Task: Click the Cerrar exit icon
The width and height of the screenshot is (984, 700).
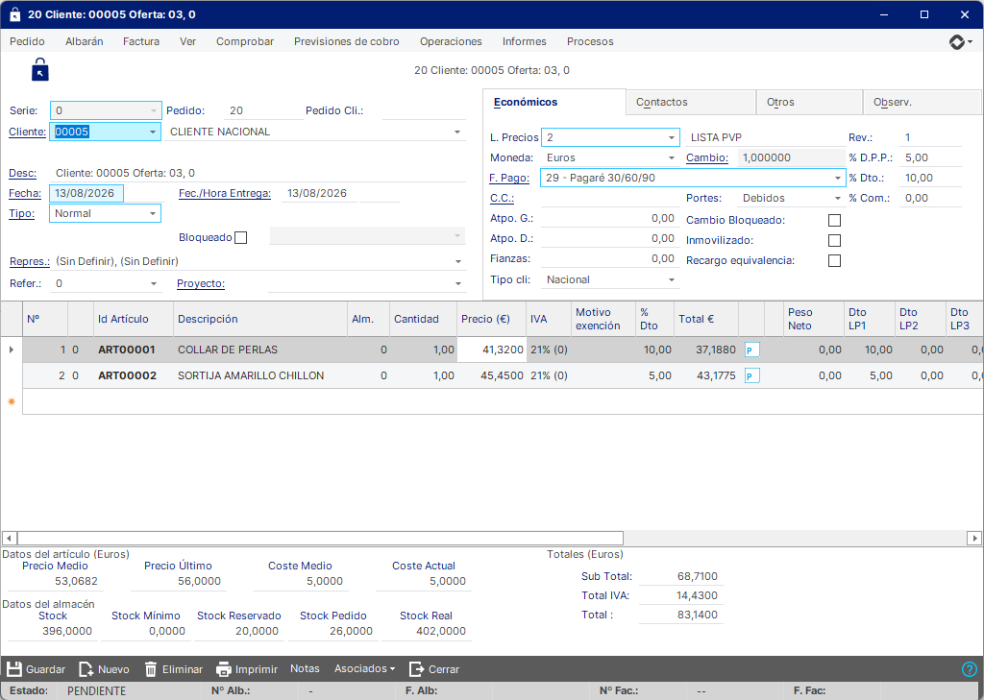Action: [416, 669]
